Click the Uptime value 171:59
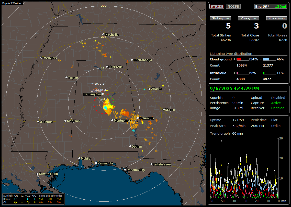The height and width of the screenshot is (207, 291). 238,120
